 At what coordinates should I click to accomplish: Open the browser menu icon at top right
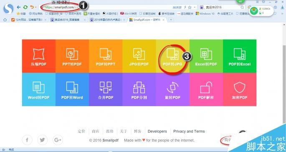point(257,2)
